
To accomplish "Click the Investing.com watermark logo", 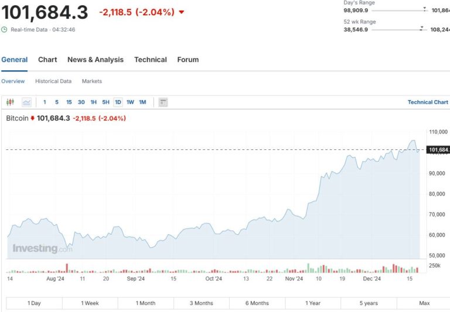I will 43,249.
